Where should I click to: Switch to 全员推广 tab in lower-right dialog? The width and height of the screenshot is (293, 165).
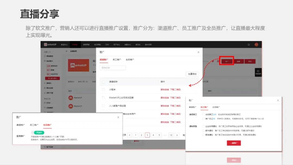tap(216, 107)
